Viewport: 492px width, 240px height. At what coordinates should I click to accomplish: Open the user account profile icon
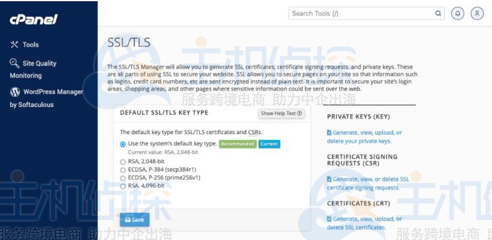coord(477,13)
